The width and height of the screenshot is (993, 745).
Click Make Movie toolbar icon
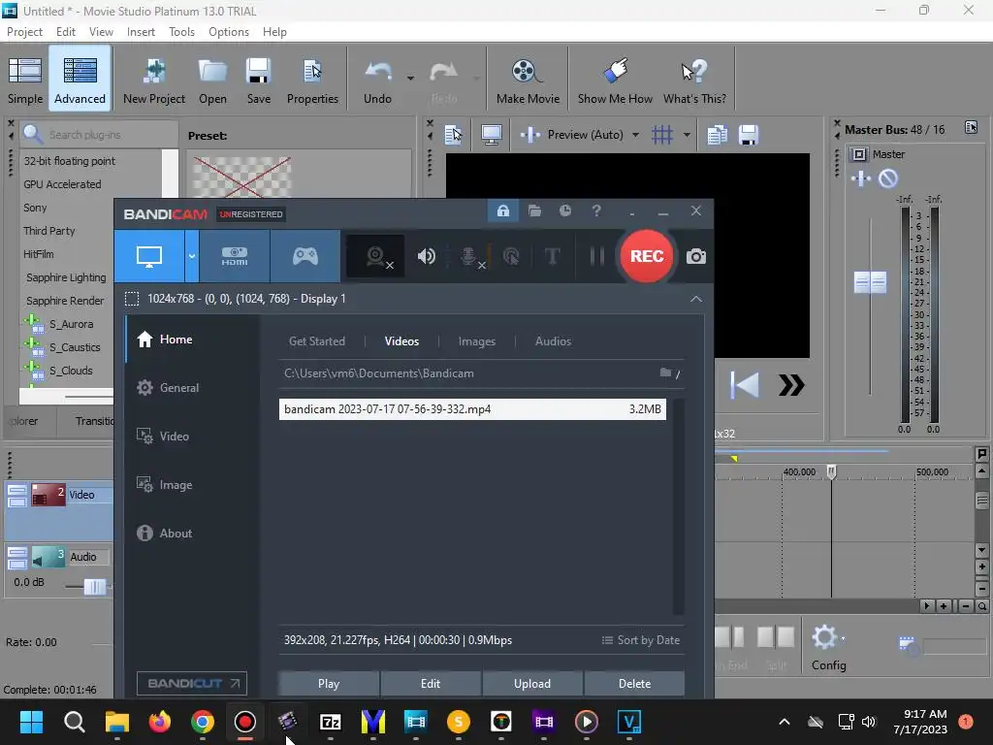pos(528,80)
